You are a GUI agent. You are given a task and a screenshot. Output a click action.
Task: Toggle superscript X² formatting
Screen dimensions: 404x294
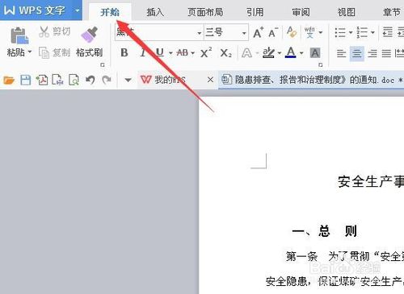click(206, 52)
